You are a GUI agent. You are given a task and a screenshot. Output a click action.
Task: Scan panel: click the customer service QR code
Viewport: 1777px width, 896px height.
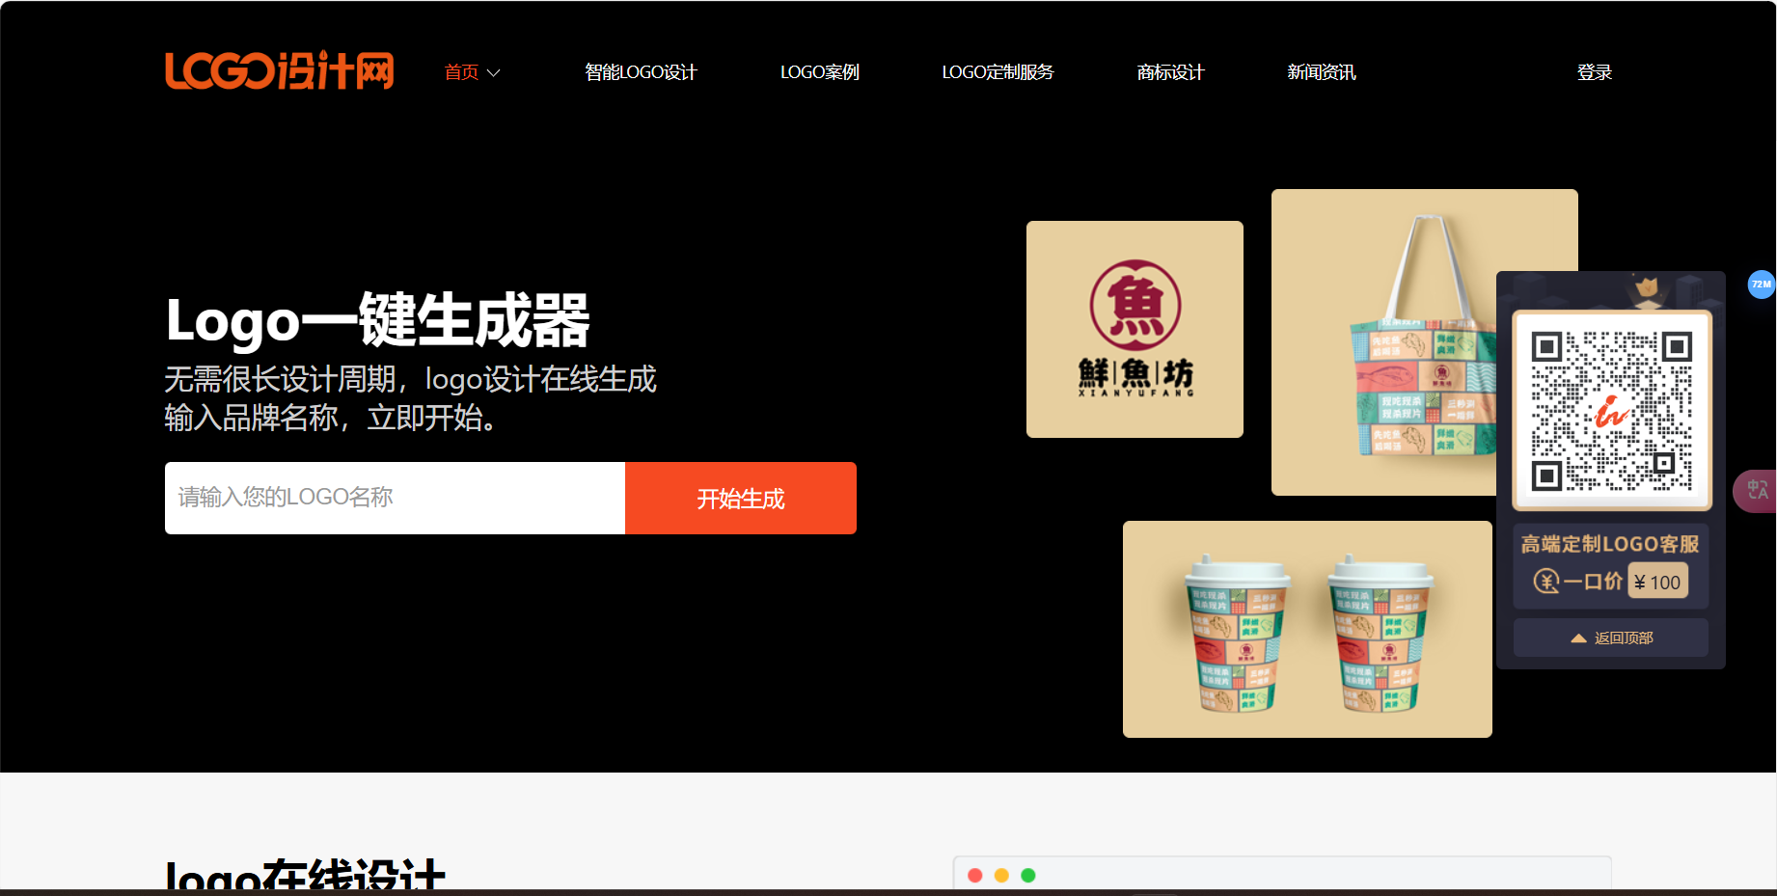point(1609,408)
